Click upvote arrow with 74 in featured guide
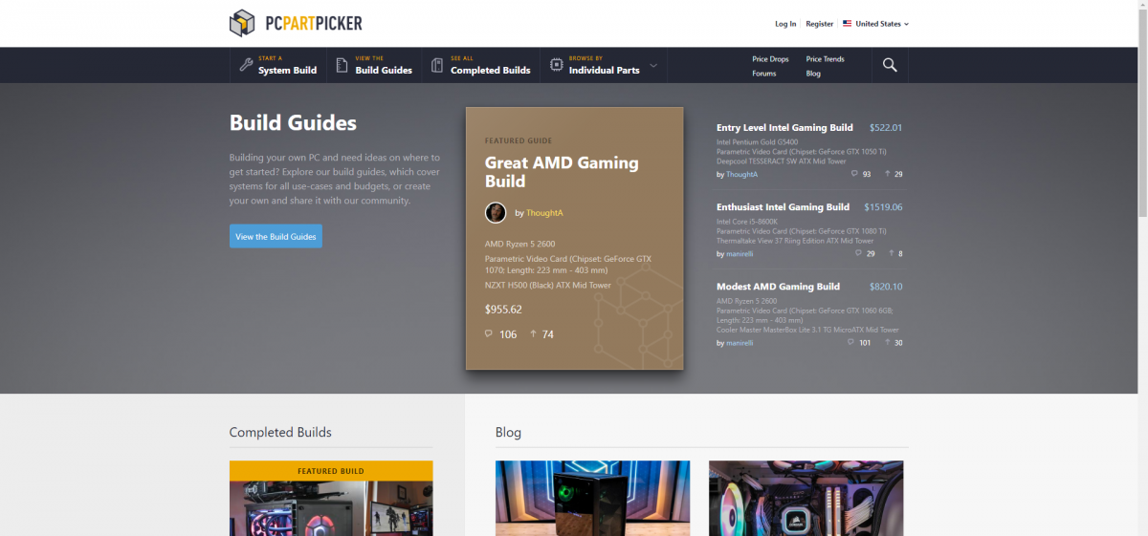The image size is (1148, 536). tap(533, 333)
